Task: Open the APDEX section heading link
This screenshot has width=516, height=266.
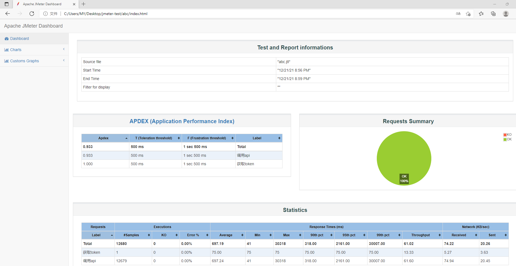Action: (x=182, y=121)
